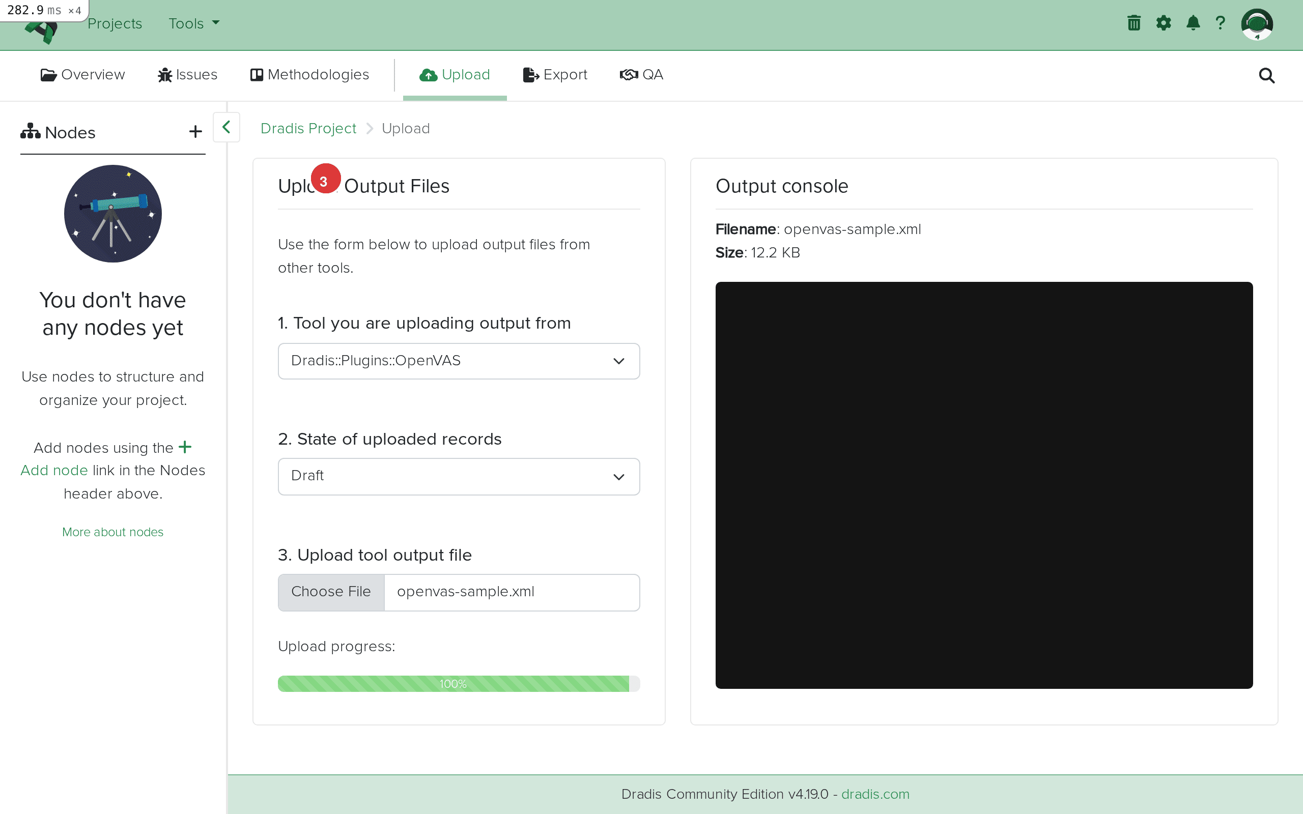Click the Export icon

(x=530, y=74)
